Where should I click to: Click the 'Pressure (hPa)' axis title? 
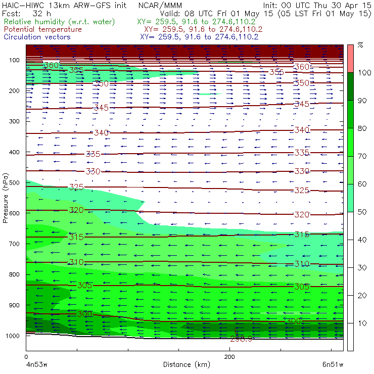(6, 198)
